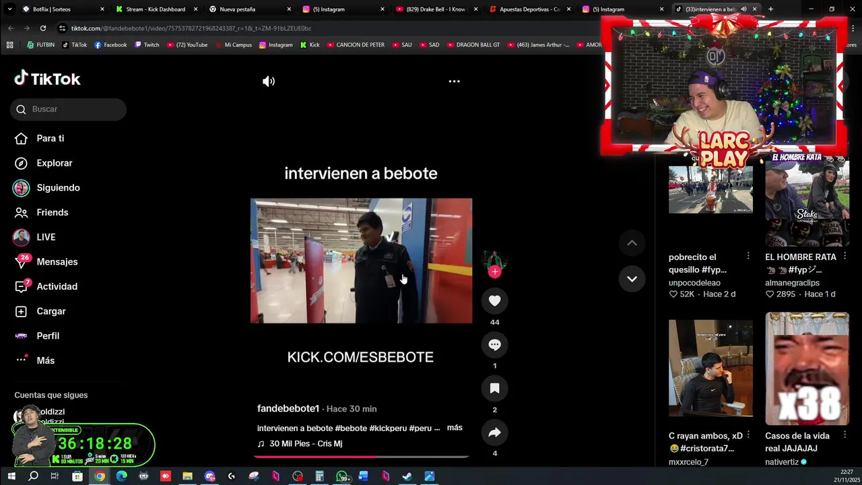Follow the creator with the red plus button
862x485 pixels.
pyautogui.click(x=495, y=271)
